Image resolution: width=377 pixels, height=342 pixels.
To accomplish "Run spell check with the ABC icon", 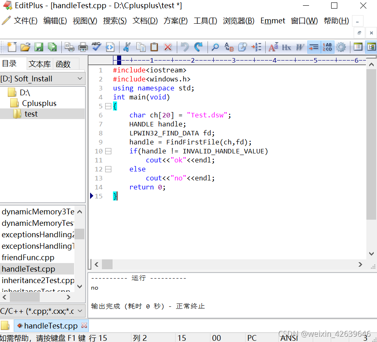I will click(97, 47).
